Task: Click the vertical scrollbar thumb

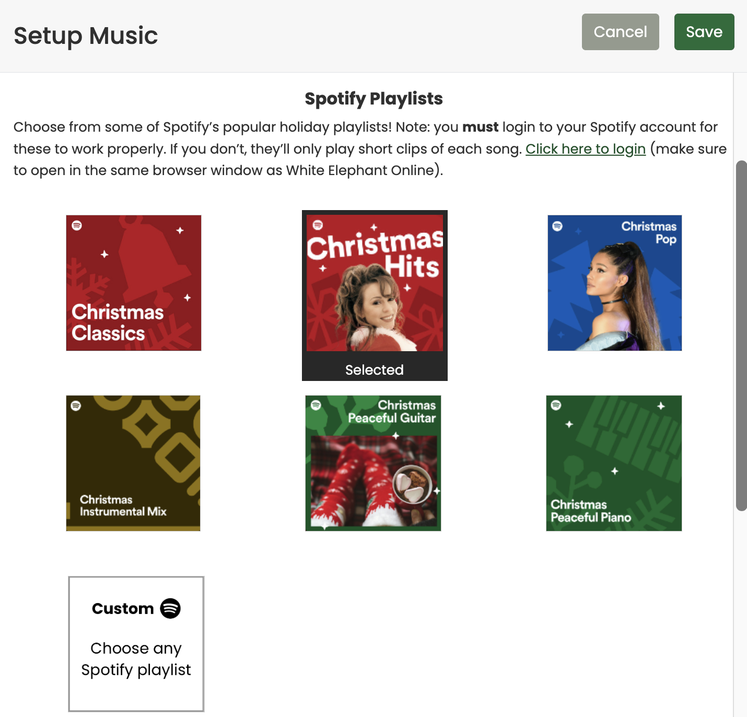Action: (741, 336)
